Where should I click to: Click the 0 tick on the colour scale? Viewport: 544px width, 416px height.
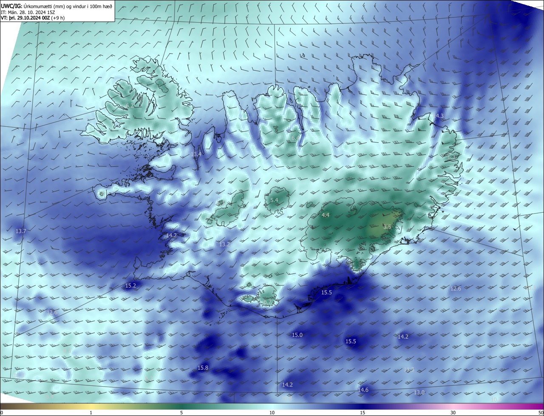[x=2, y=413]
